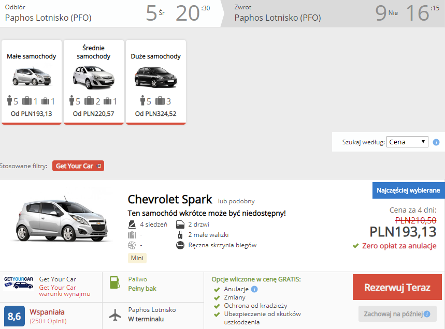Click the 8,6 rating score badge
The image size is (445, 329).
point(15,316)
